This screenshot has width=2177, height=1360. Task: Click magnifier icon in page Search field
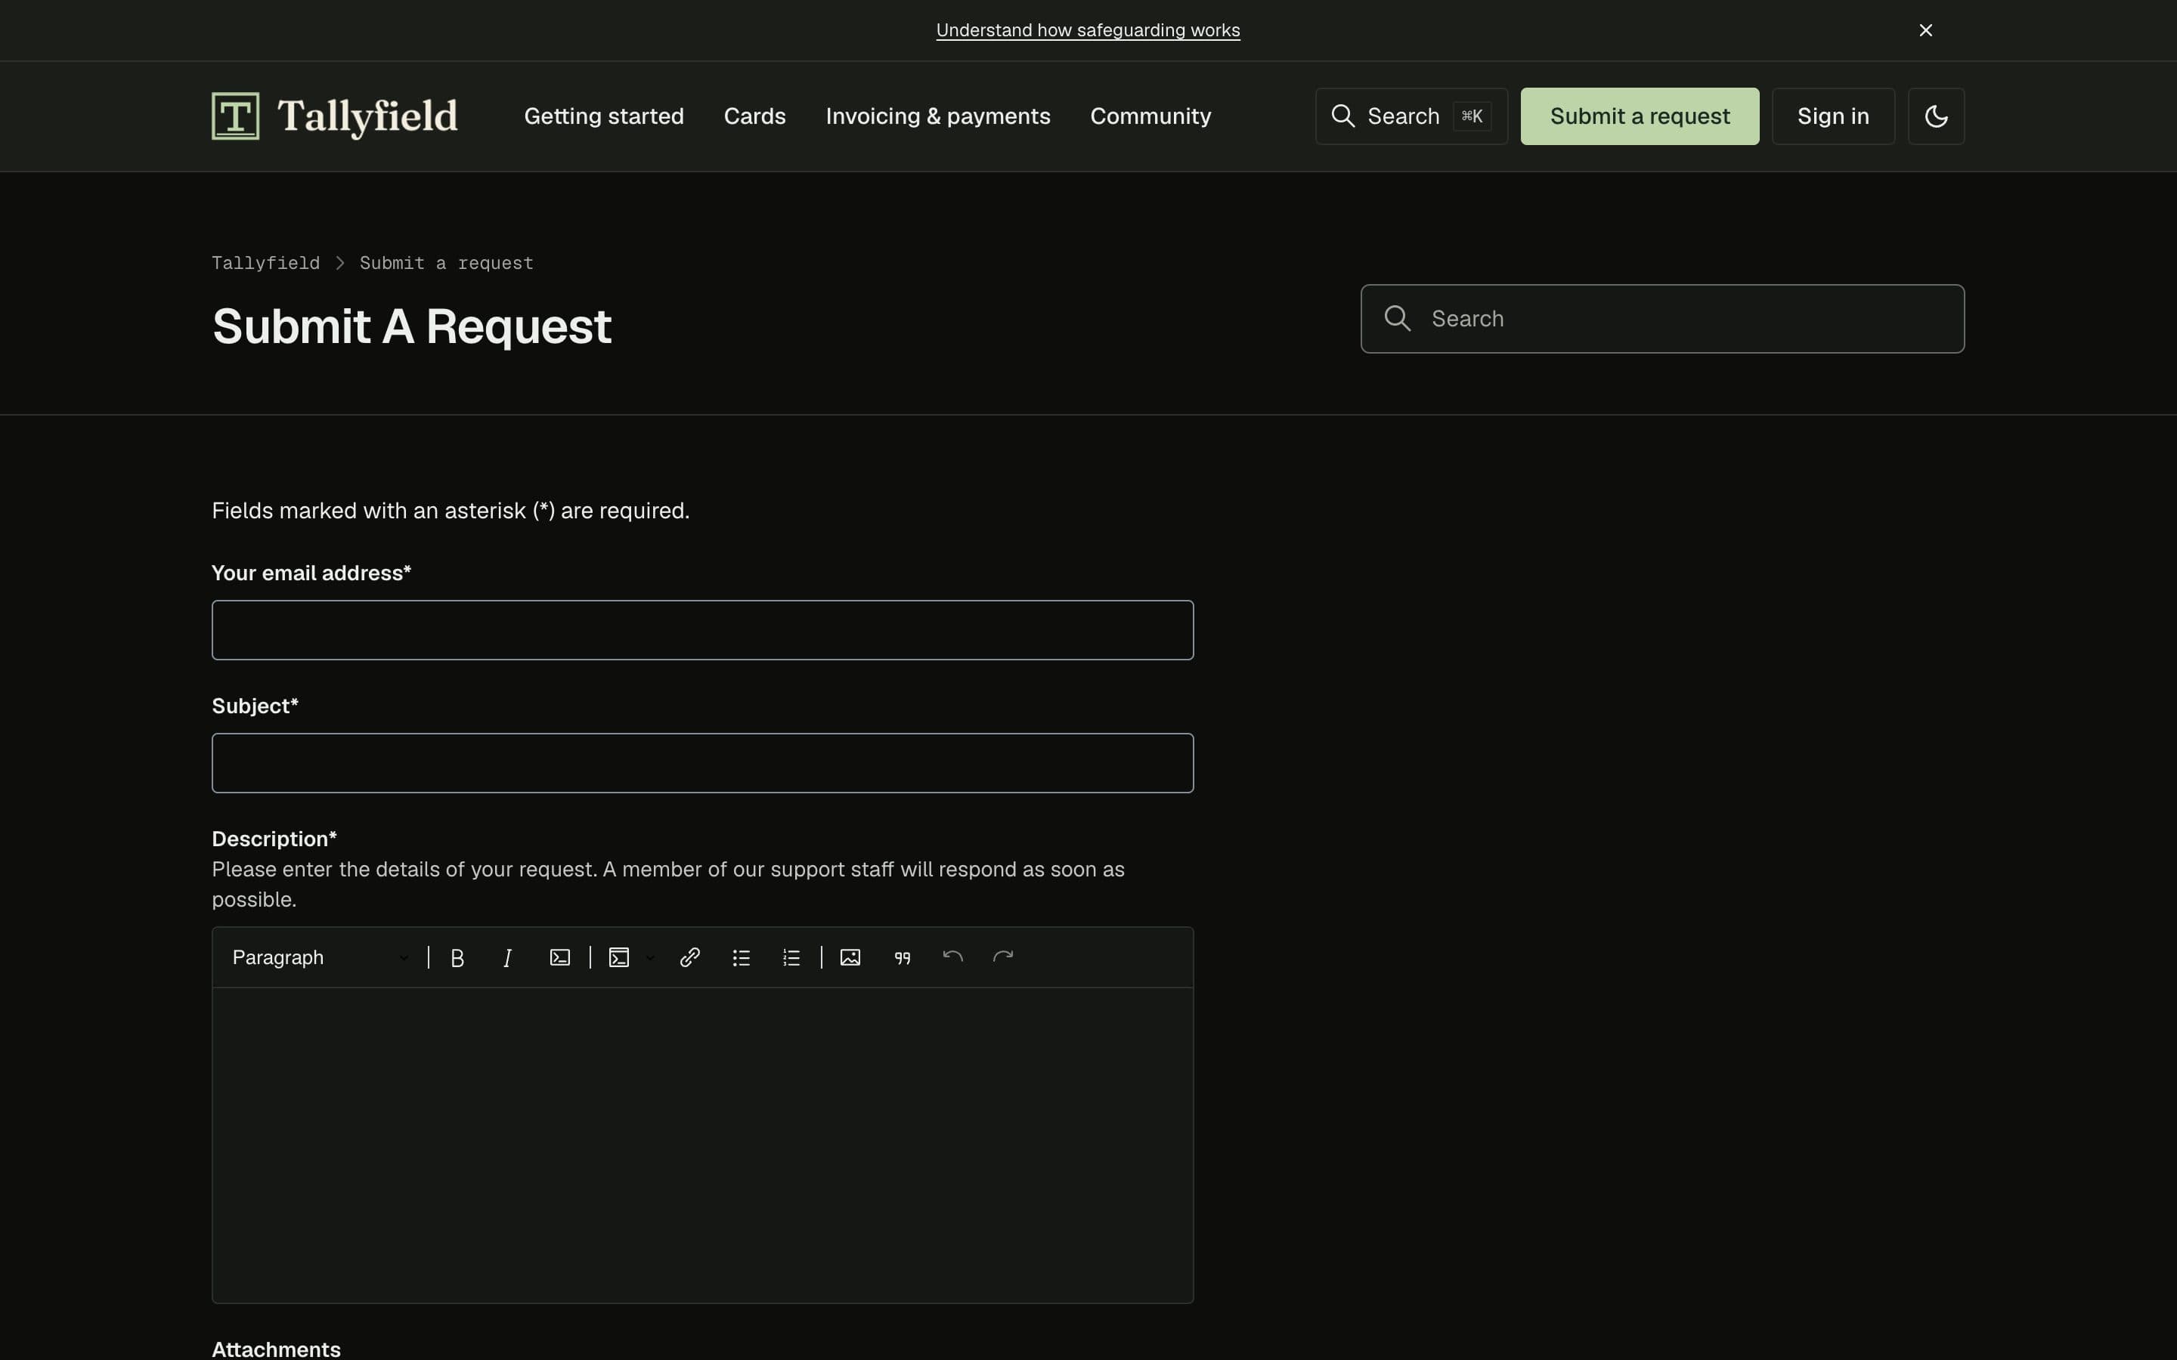point(1397,318)
